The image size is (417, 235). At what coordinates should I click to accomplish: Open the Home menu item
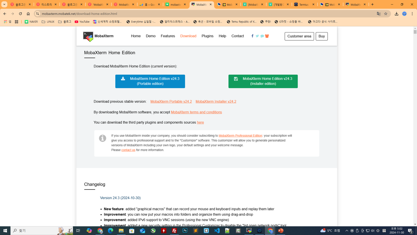tap(136, 36)
